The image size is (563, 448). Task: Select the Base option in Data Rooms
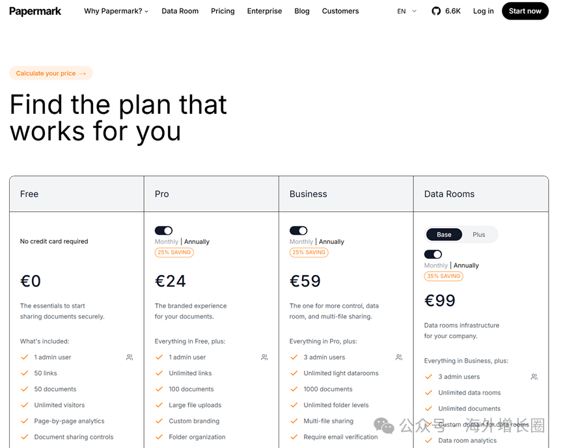(x=444, y=235)
